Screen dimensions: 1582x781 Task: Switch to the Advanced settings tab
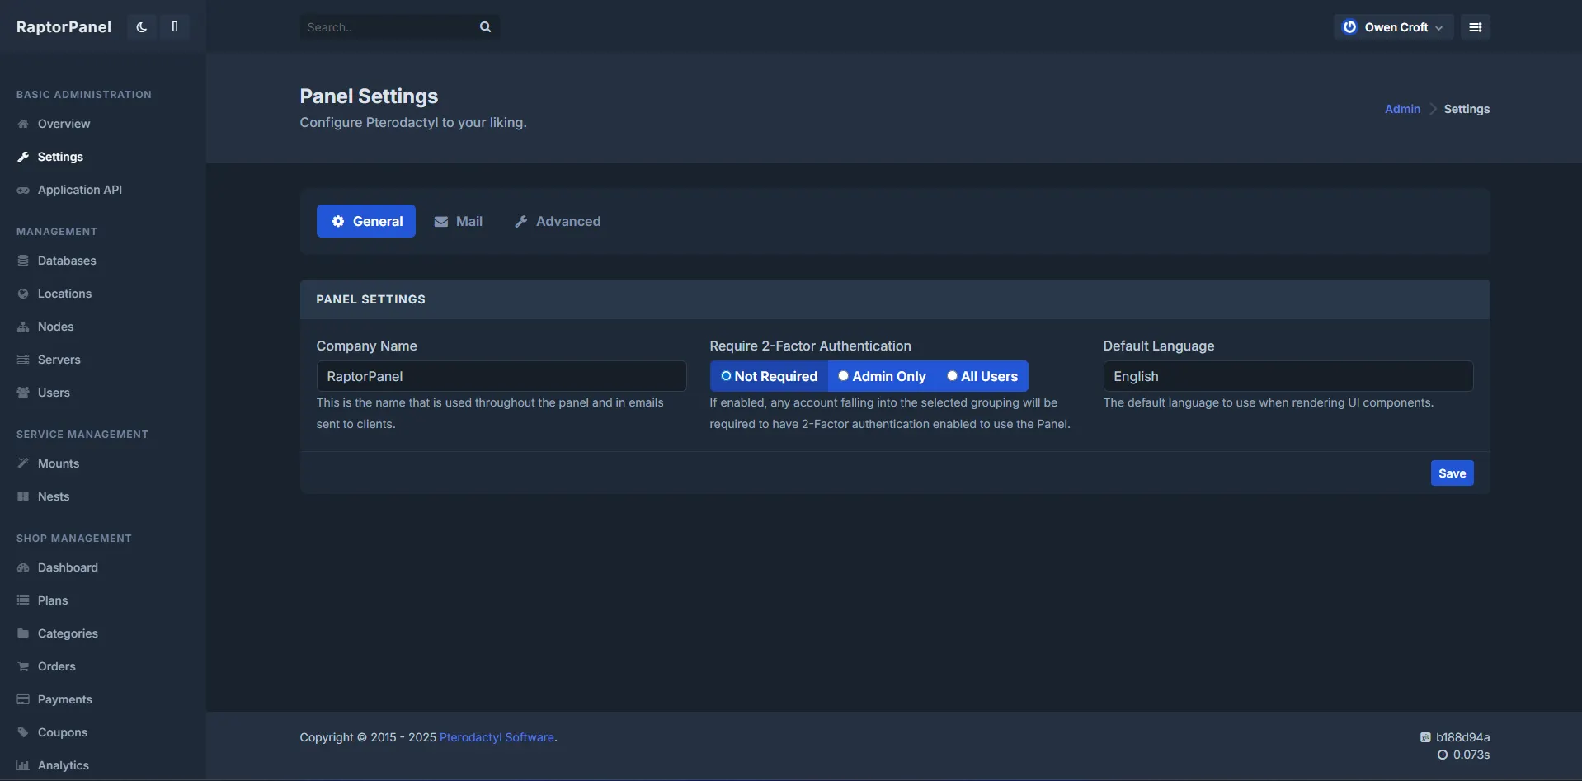(558, 221)
